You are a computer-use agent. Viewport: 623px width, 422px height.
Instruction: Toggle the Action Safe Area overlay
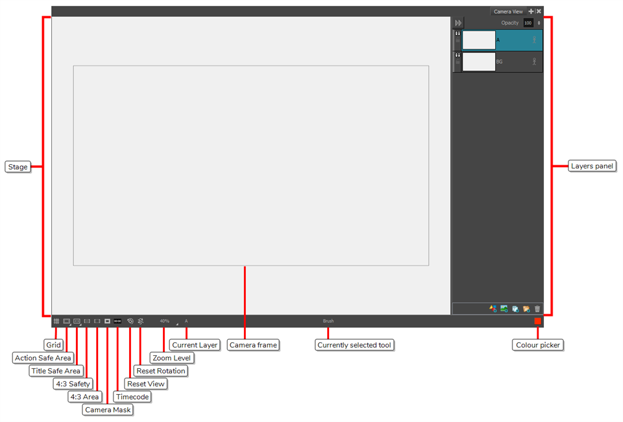coord(66,321)
